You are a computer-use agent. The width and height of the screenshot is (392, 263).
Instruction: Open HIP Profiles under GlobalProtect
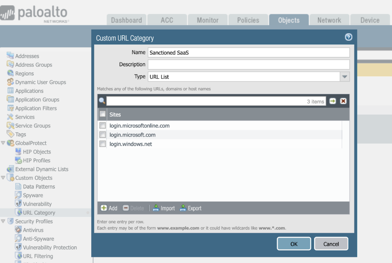(x=36, y=161)
